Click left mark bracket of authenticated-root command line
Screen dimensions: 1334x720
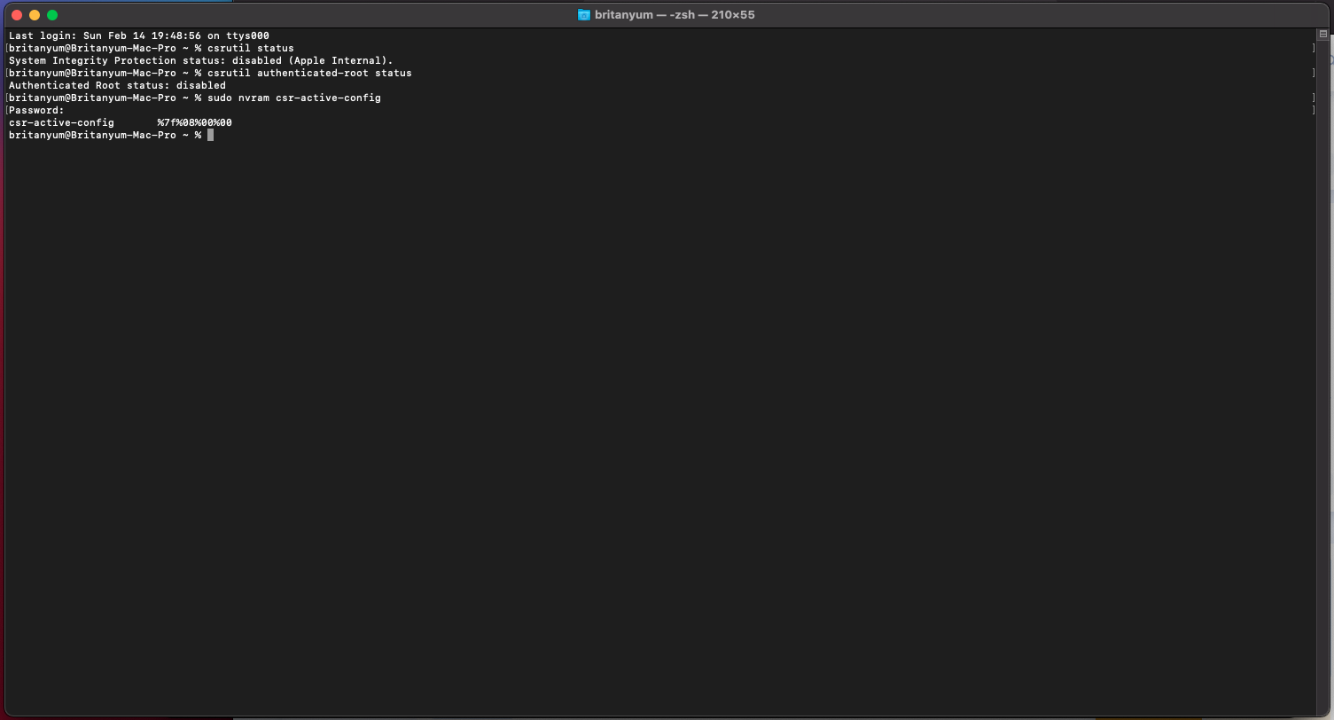click(6, 73)
